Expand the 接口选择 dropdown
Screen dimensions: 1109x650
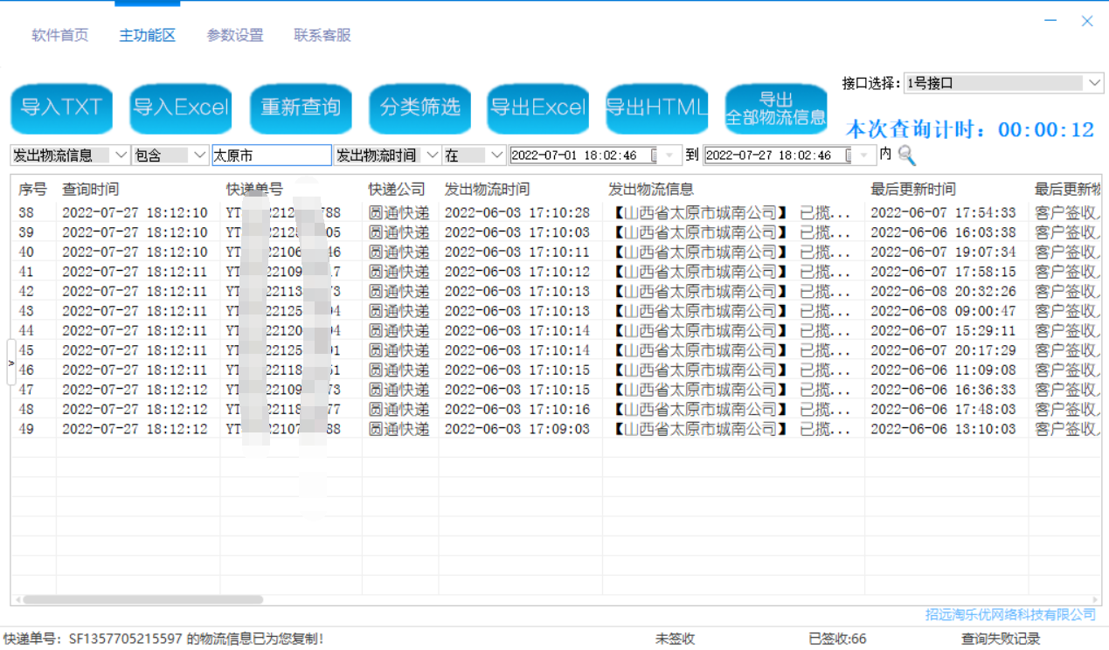1094,84
